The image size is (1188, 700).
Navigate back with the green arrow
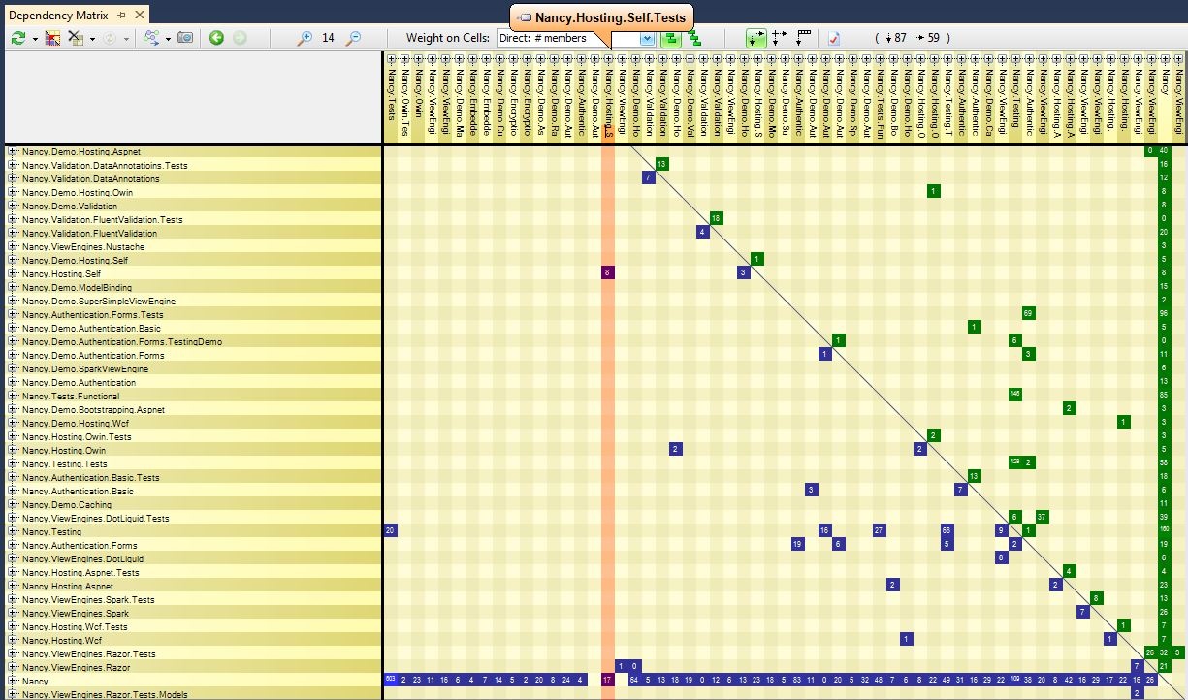coord(216,38)
